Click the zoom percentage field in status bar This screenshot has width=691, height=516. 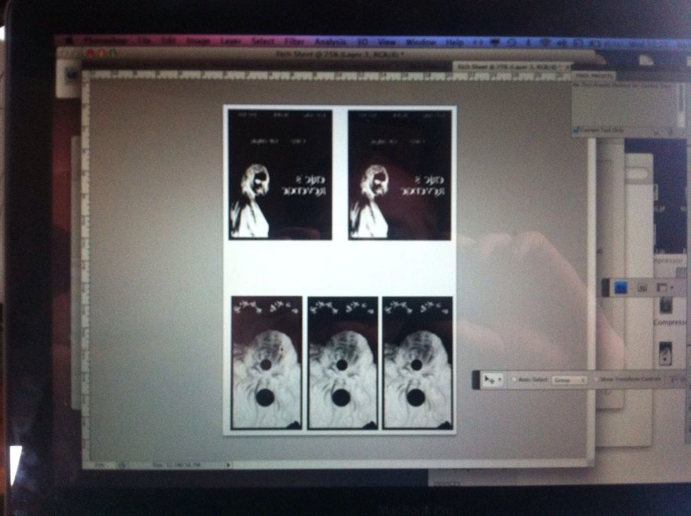[x=100, y=465]
